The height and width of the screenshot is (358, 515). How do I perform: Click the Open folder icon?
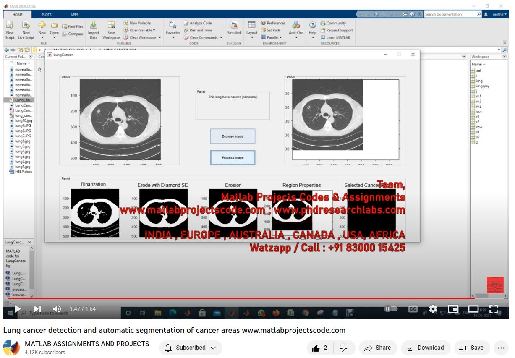(54, 26)
